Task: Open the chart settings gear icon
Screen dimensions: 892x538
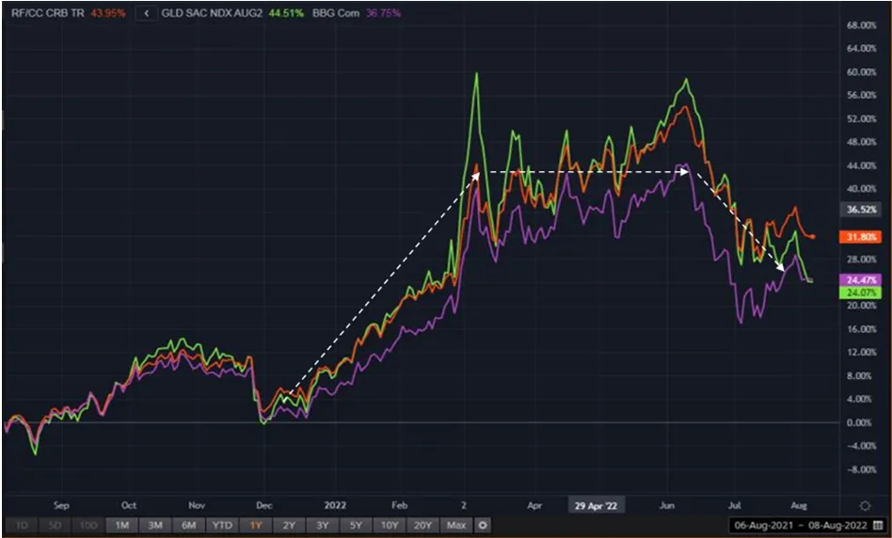Action: coord(865,505)
